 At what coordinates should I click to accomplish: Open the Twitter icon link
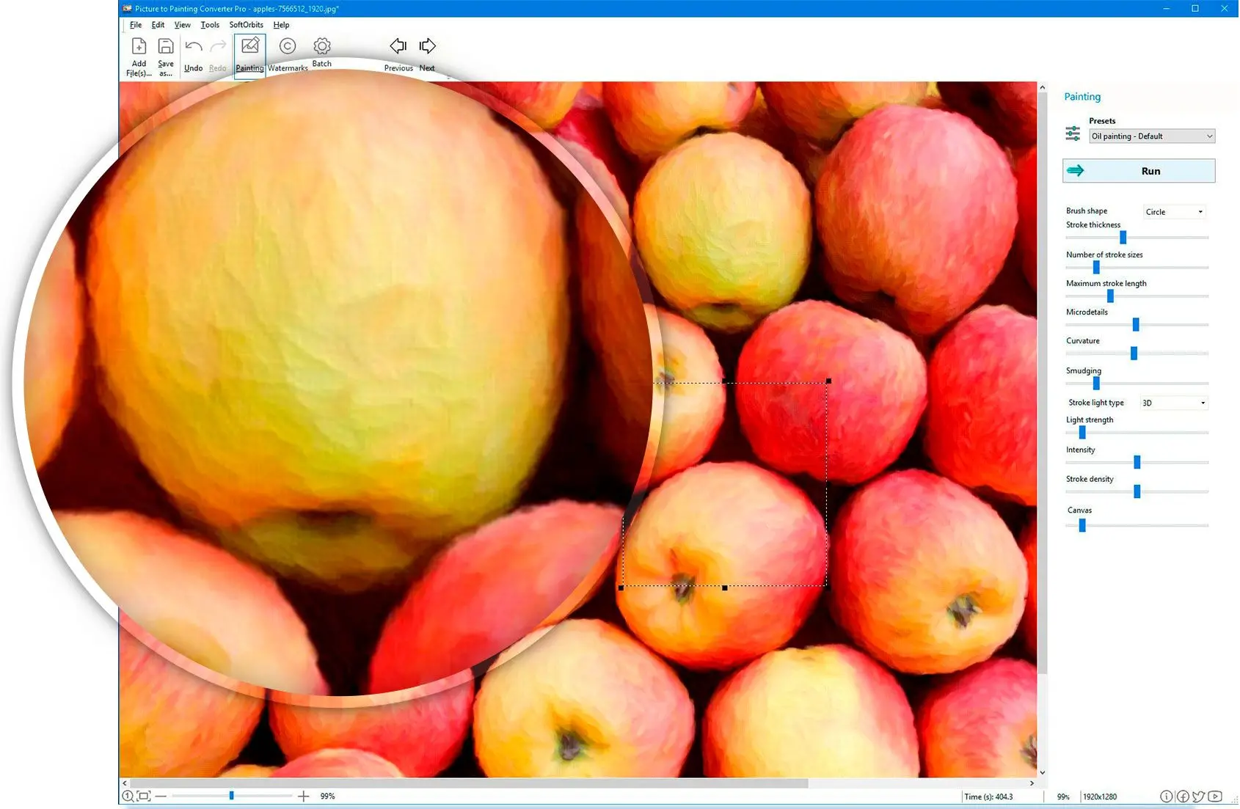click(1199, 797)
